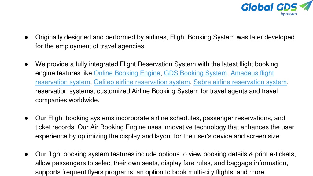Click the 'by trawex' tagline

click(x=289, y=14)
